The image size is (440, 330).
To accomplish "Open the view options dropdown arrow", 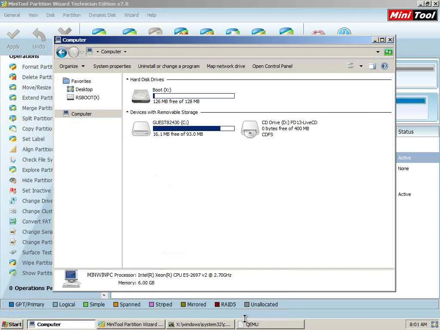I will (361, 66).
